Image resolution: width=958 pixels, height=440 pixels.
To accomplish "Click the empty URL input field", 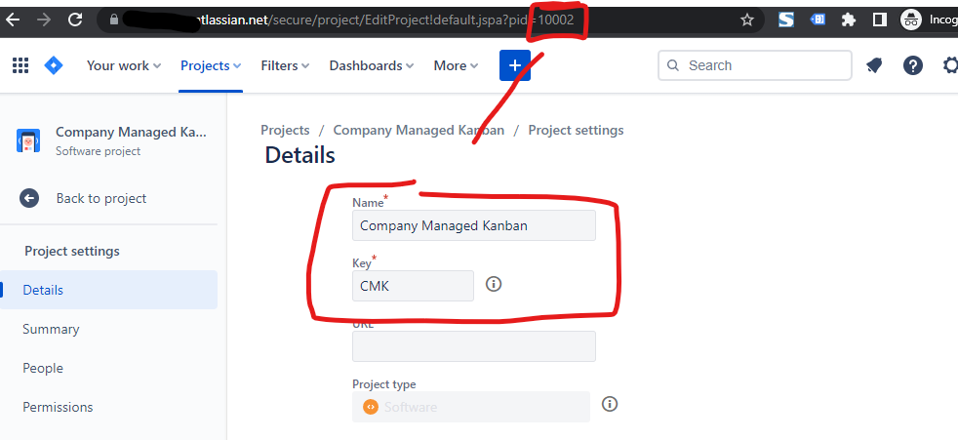I will tap(474, 346).
